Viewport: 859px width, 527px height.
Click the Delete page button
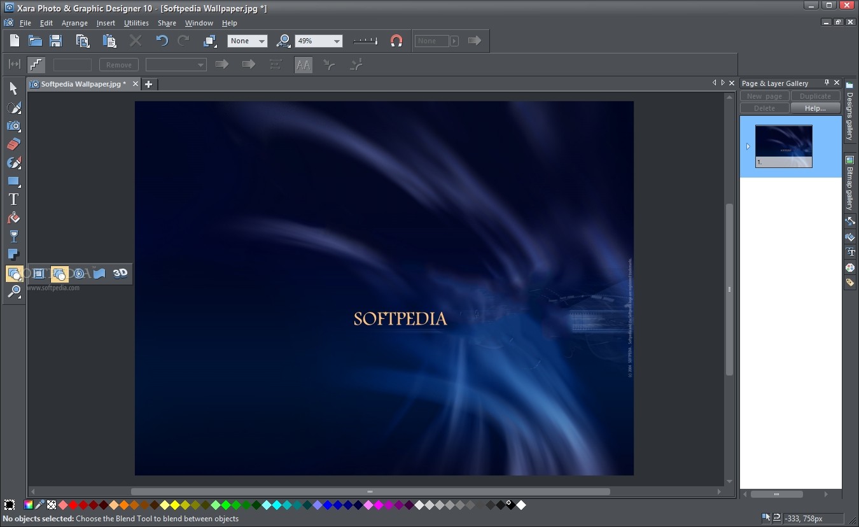[764, 108]
